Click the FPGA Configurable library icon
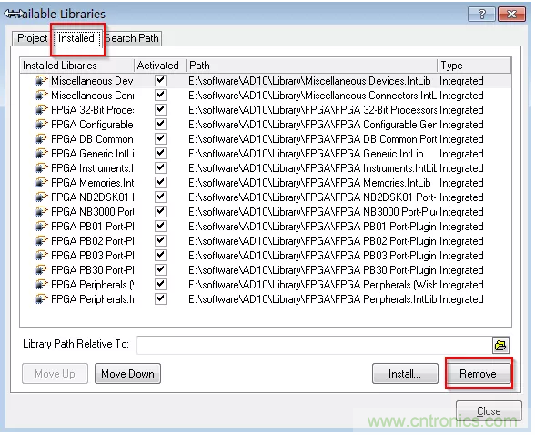Viewport: 535px width, 435px height. 41,125
